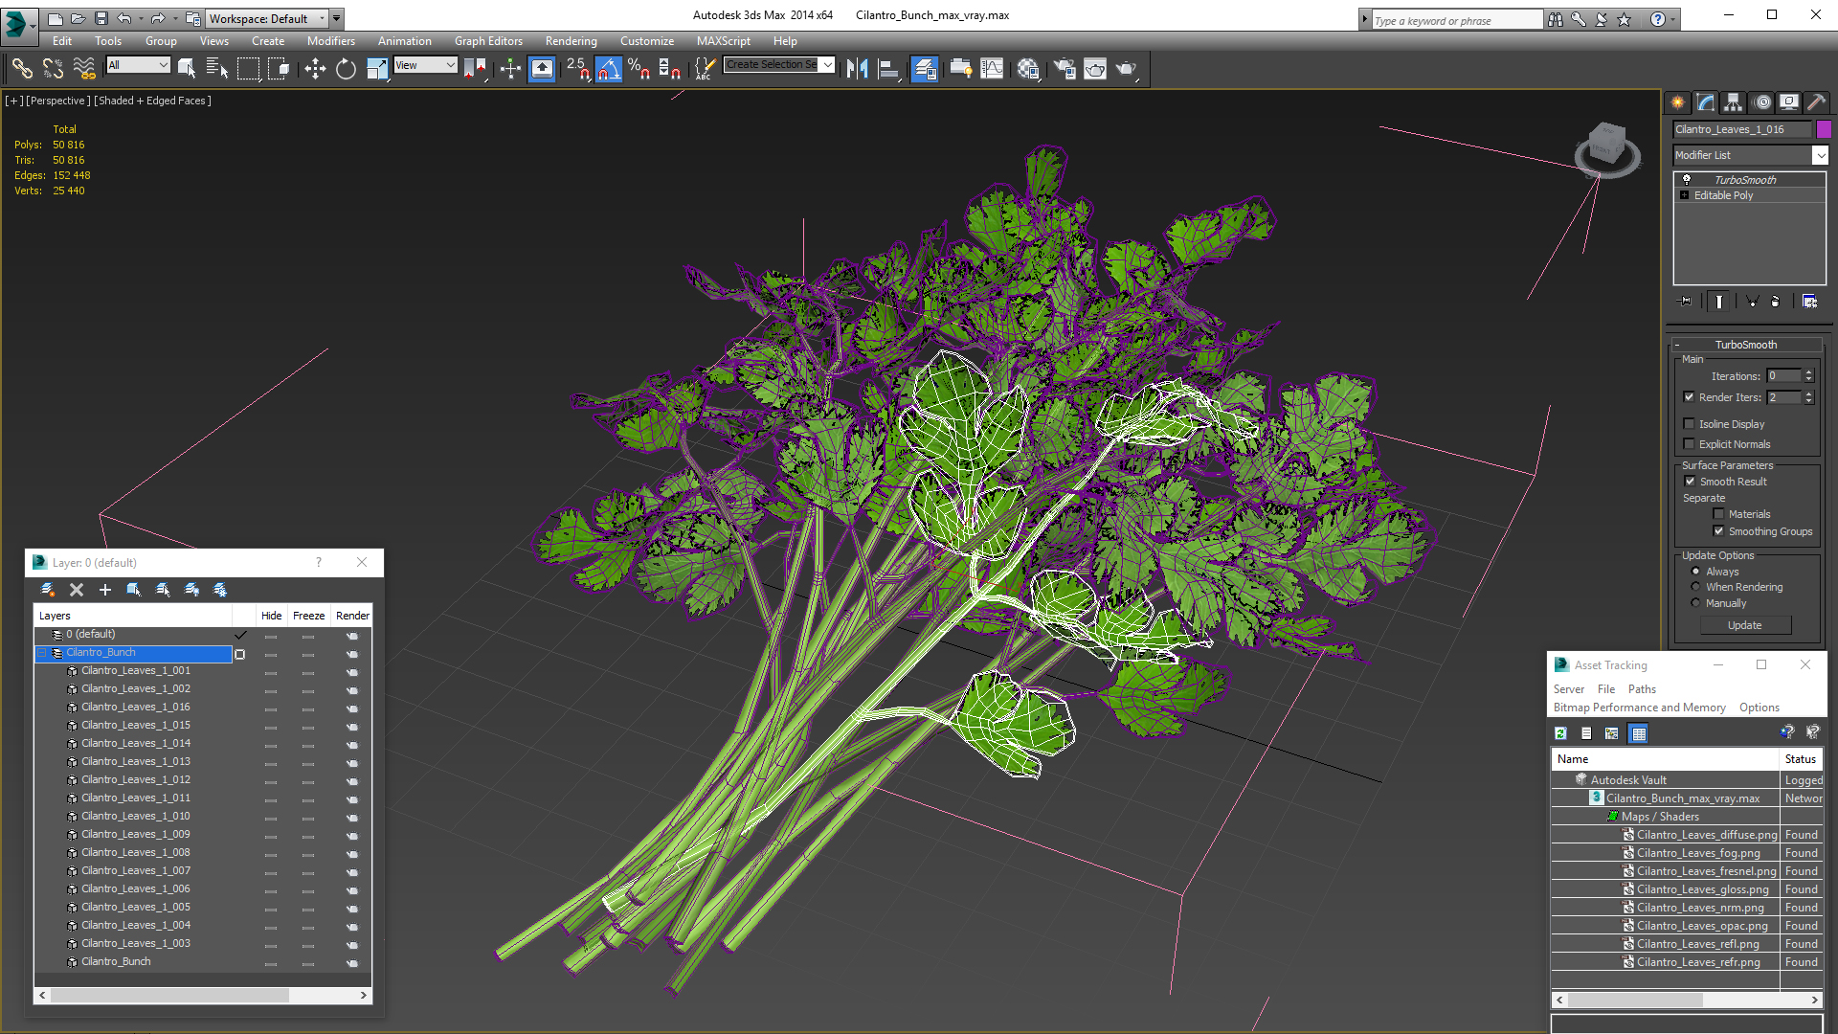Viewport: 1838px width, 1034px height.
Task: Select the When Rendering radio option
Action: click(x=1696, y=587)
